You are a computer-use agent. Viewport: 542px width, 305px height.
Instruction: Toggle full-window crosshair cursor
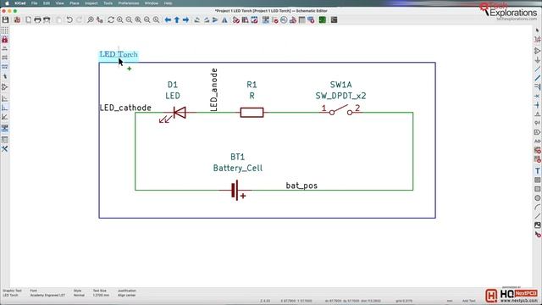point(5,76)
